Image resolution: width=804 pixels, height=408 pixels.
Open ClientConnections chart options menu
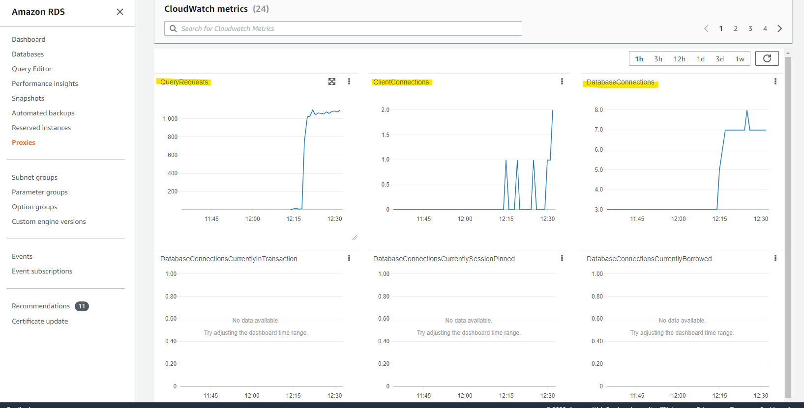pos(562,82)
